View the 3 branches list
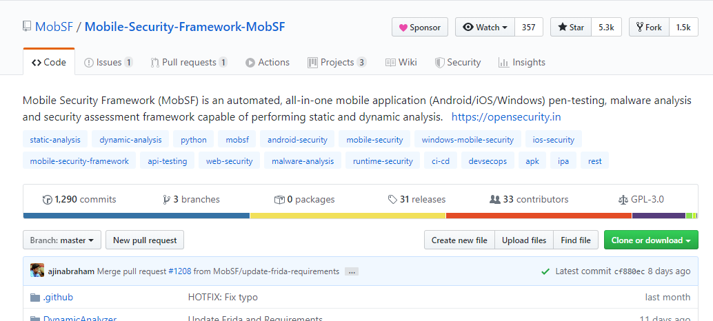The width and height of the screenshot is (713, 321). click(191, 199)
